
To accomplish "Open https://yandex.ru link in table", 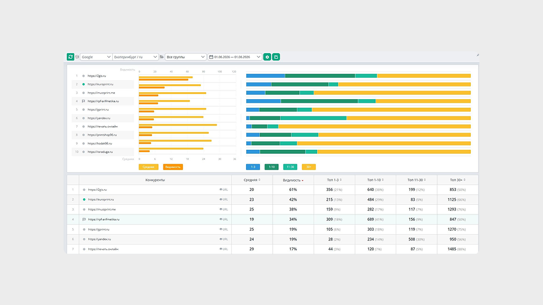I will [99, 239].
